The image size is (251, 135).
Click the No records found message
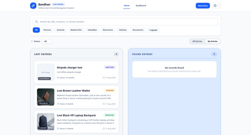click(174, 68)
